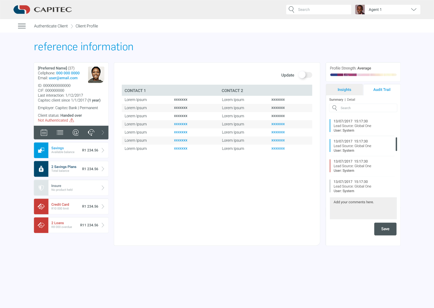Click the Insure label
Viewport: 434px width, 308px height.
click(56, 186)
